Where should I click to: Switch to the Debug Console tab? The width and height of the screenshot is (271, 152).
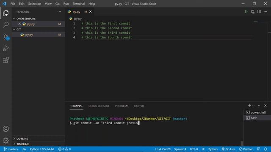pyautogui.click(x=99, y=106)
